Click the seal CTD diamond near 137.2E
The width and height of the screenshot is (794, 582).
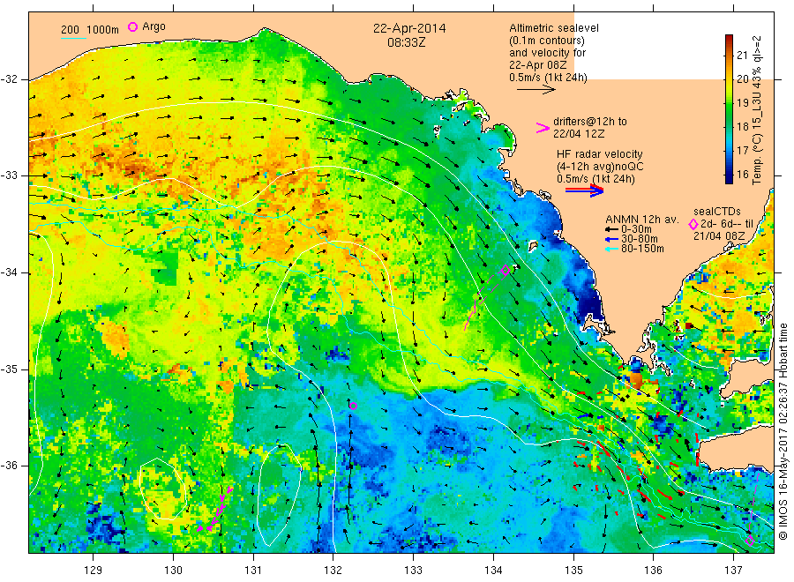pos(750,541)
